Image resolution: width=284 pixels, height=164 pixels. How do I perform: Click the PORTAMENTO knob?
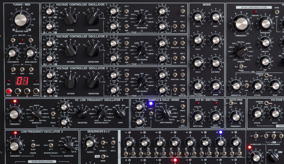click(12, 53)
